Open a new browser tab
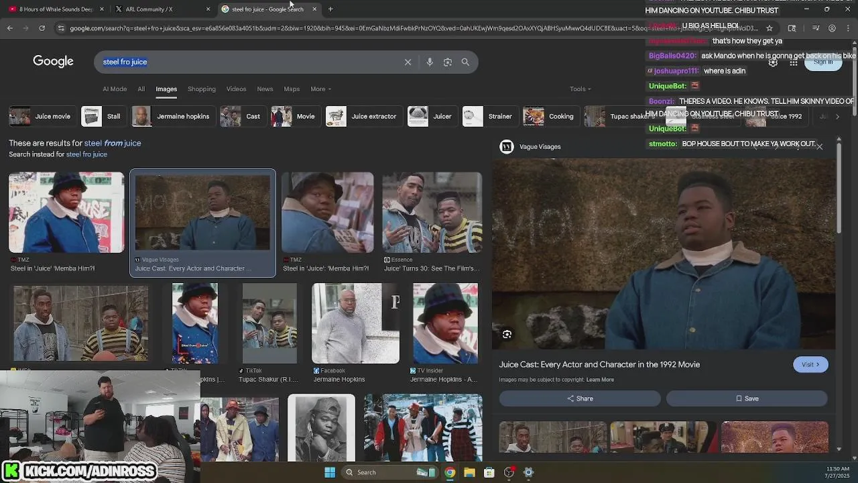Image resolution: width=858 pixels, height=483 pixels. [330, 9]
